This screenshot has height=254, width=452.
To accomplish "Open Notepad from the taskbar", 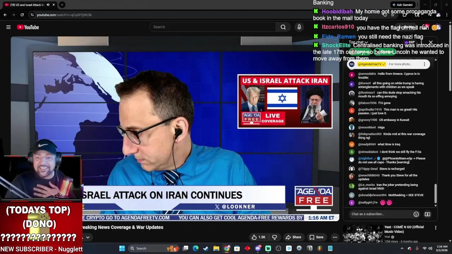I will 330,248.
